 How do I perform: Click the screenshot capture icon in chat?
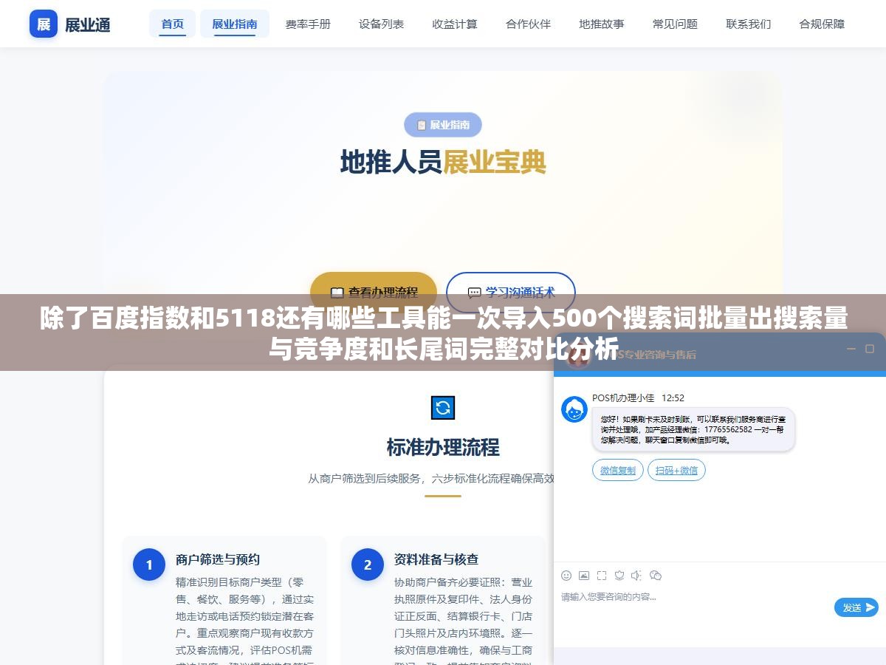[x=602, y=575]
